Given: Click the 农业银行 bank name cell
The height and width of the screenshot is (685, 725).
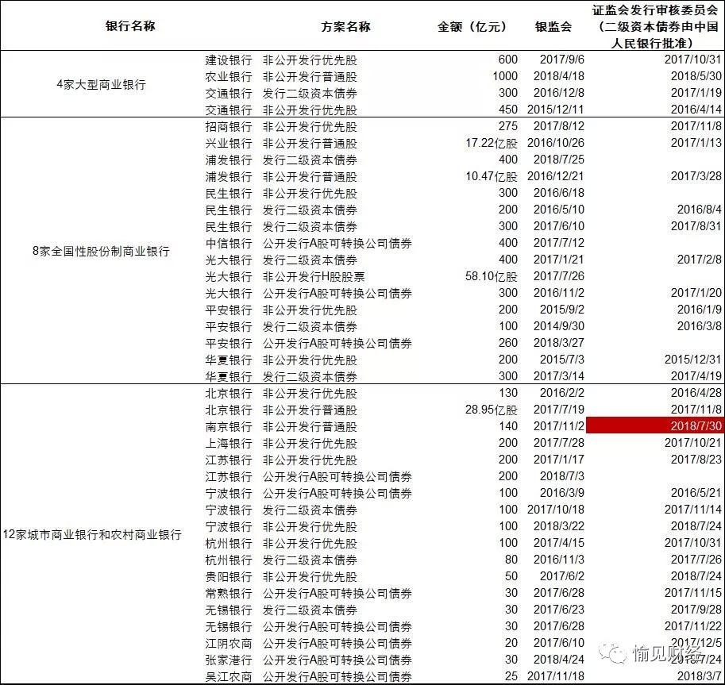Looking at the screenshot, I should [x=229, y=76].
